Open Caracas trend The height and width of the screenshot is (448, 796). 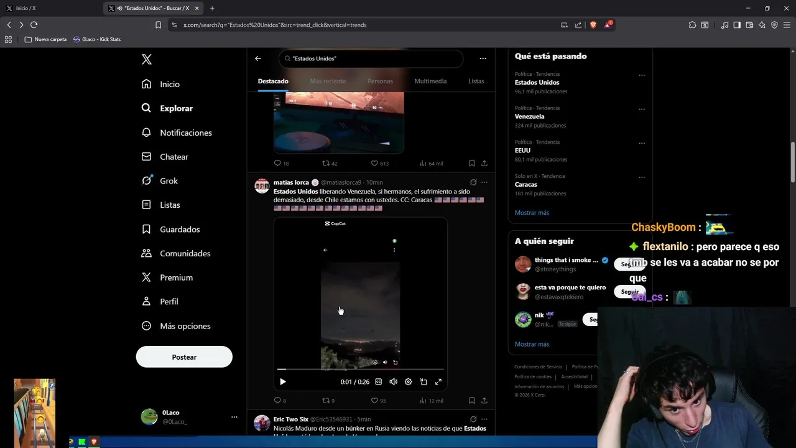tap(525, 184)
